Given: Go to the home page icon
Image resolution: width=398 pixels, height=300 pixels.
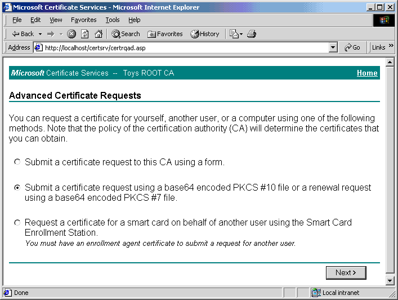Looking at the screenshot, I should click(x=99, y=34).
